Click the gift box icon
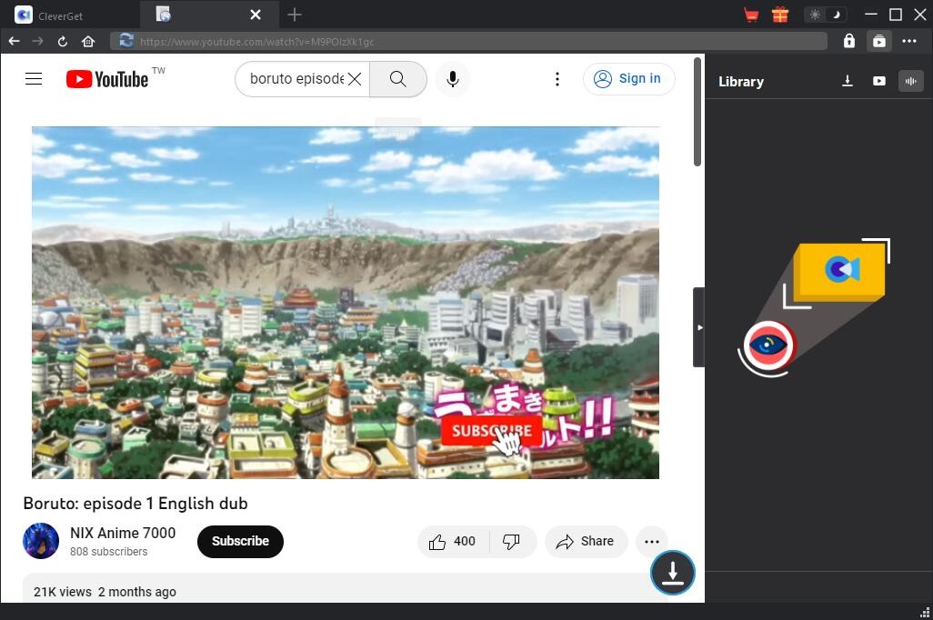This screenshot has width=933, height=620. point(779,15)
